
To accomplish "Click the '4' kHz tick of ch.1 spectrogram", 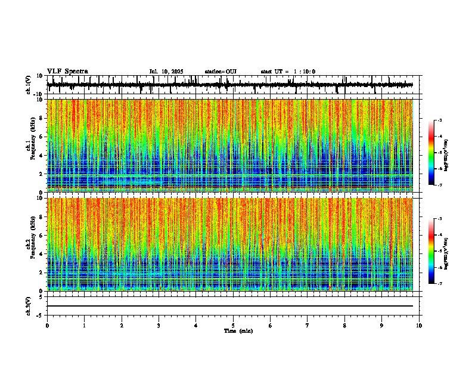I will (x=41, y=156).
